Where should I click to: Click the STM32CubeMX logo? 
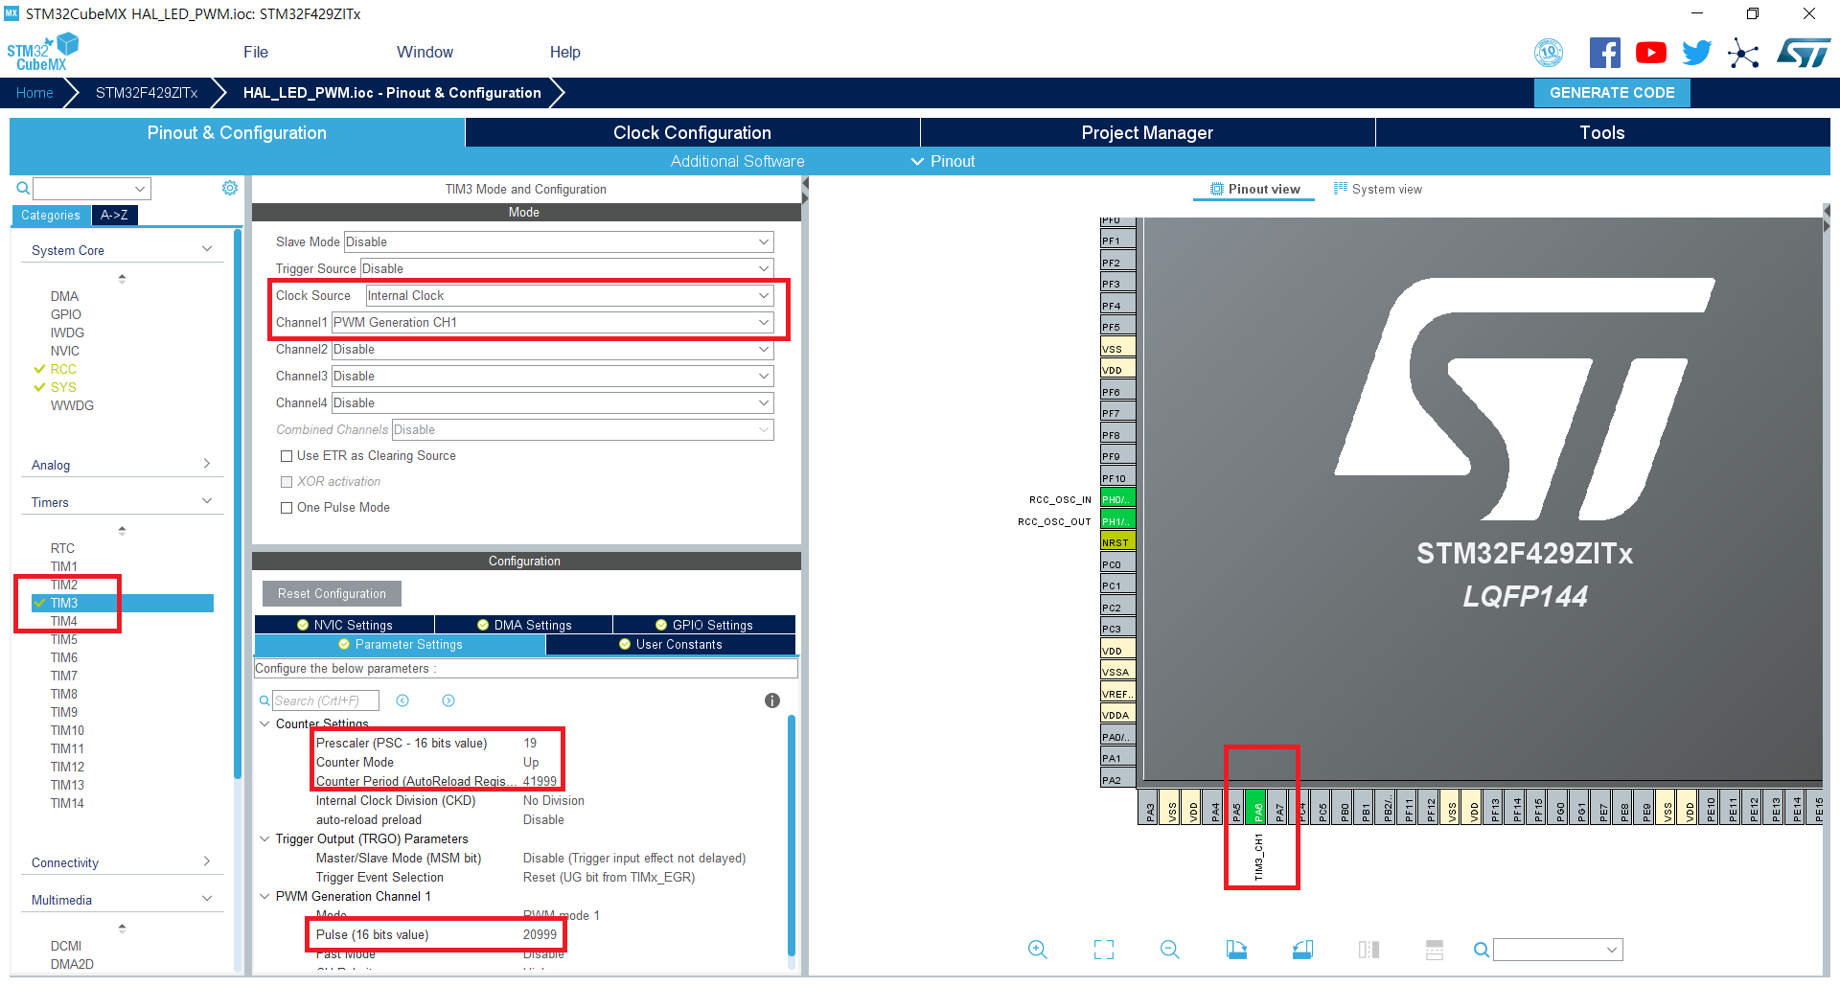coord(42,52)
